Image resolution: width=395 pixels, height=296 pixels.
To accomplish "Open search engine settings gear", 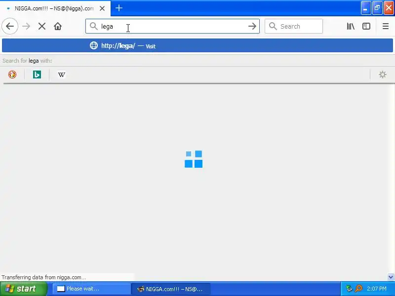I will point(382,74).
